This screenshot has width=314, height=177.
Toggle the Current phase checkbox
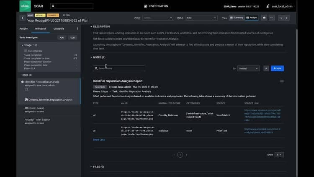point(26,51)
